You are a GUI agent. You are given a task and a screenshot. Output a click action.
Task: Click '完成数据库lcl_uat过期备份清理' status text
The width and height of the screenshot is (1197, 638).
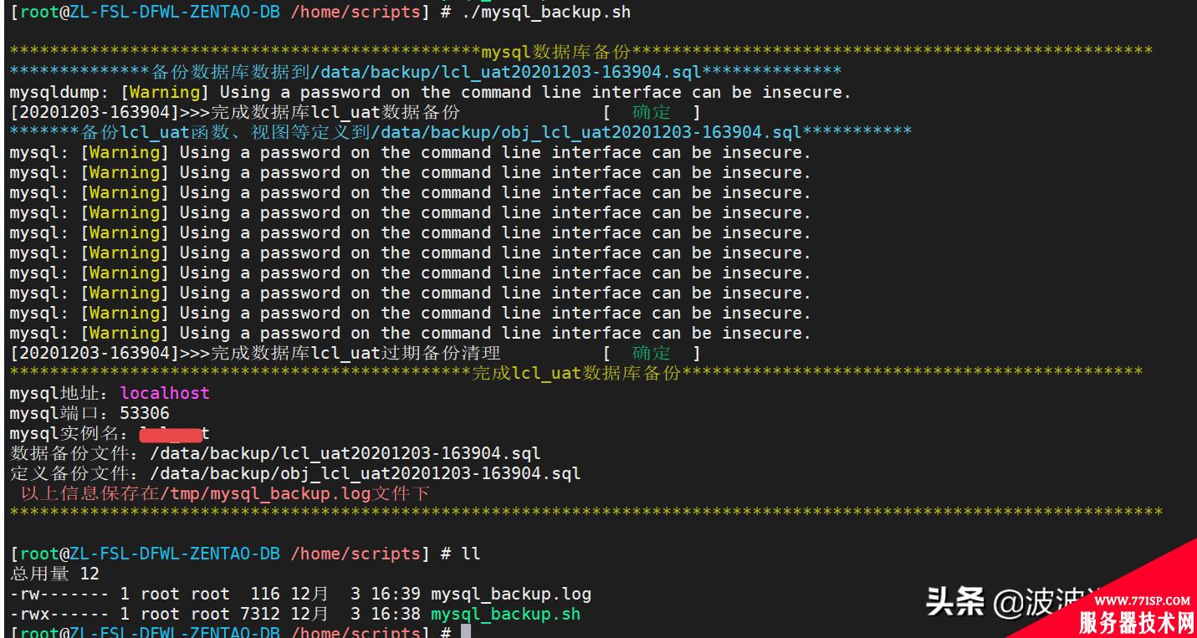pyautogui.click(x=355, y=353)
